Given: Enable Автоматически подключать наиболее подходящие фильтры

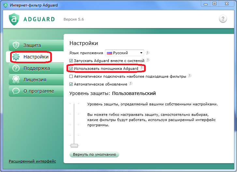Looking at the screenshot, I should (71, 76).
